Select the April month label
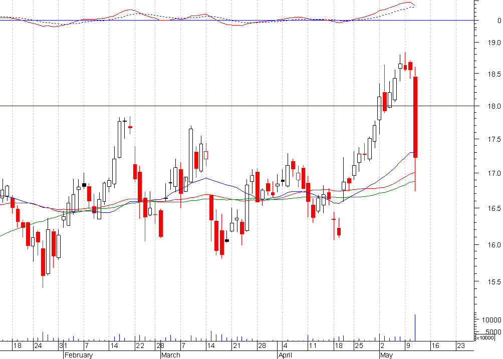Viewport: 503px width, 359px height. tap(285, 355)
